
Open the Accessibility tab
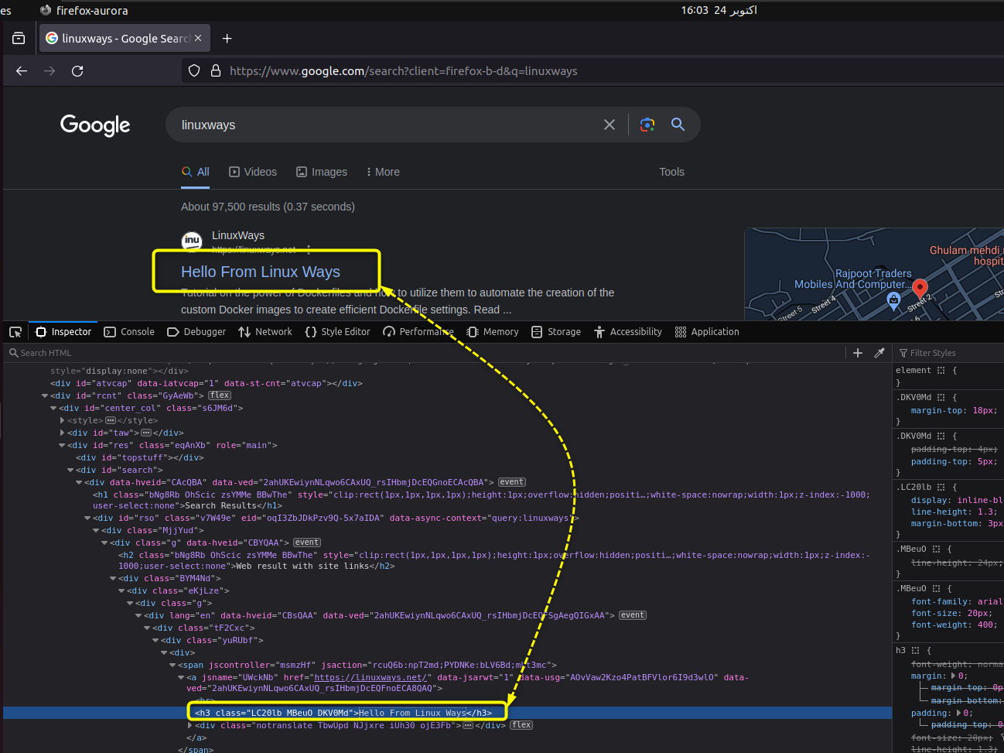pyautogui.click(x=628, y=332)
